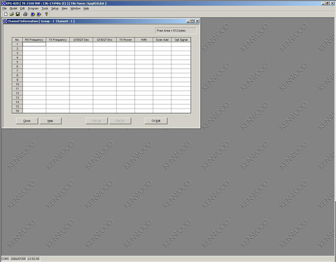Click the TX Frequency column header

pos(58,40)
